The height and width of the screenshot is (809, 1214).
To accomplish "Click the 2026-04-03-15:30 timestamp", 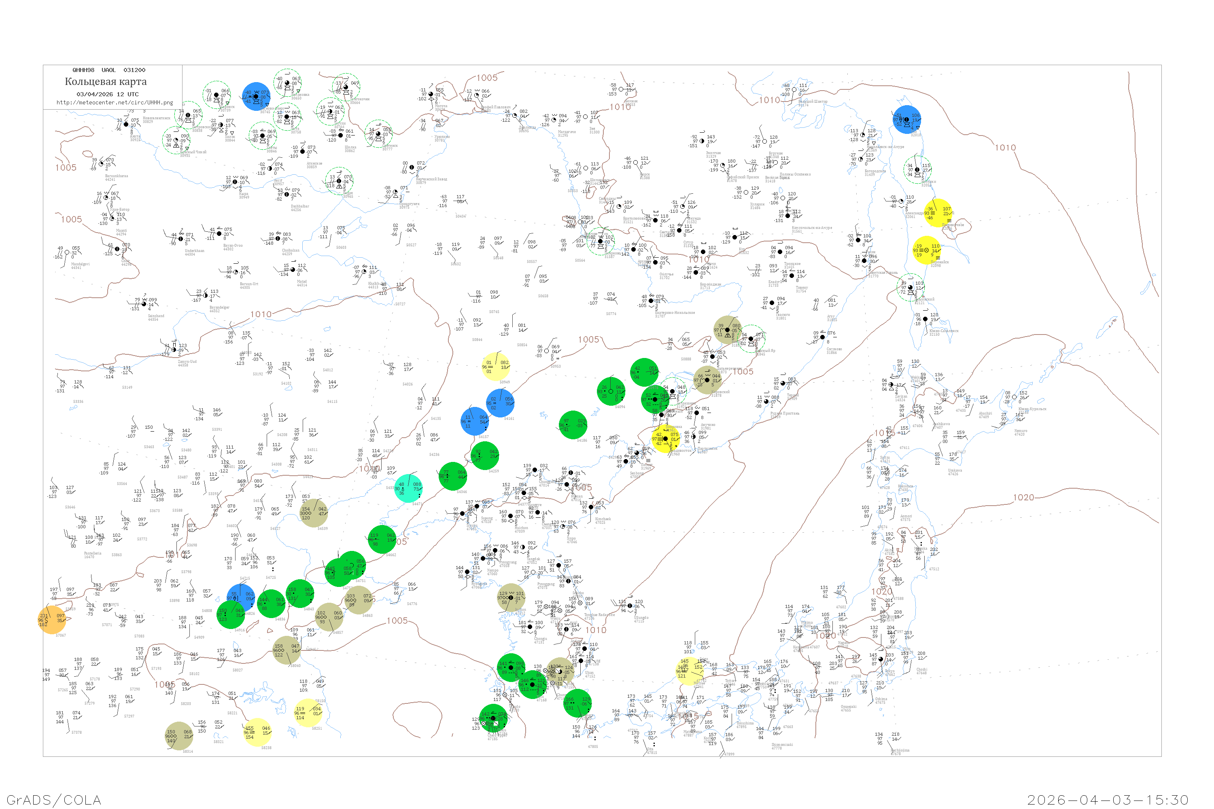I will 1108,800.
